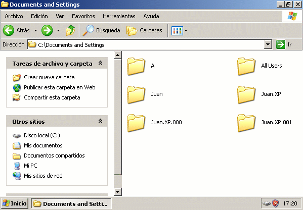Image resolution: width=303 pixels, height=210 pixels.
Task: Open the Mi PC link
Action: tap(30, 166)
